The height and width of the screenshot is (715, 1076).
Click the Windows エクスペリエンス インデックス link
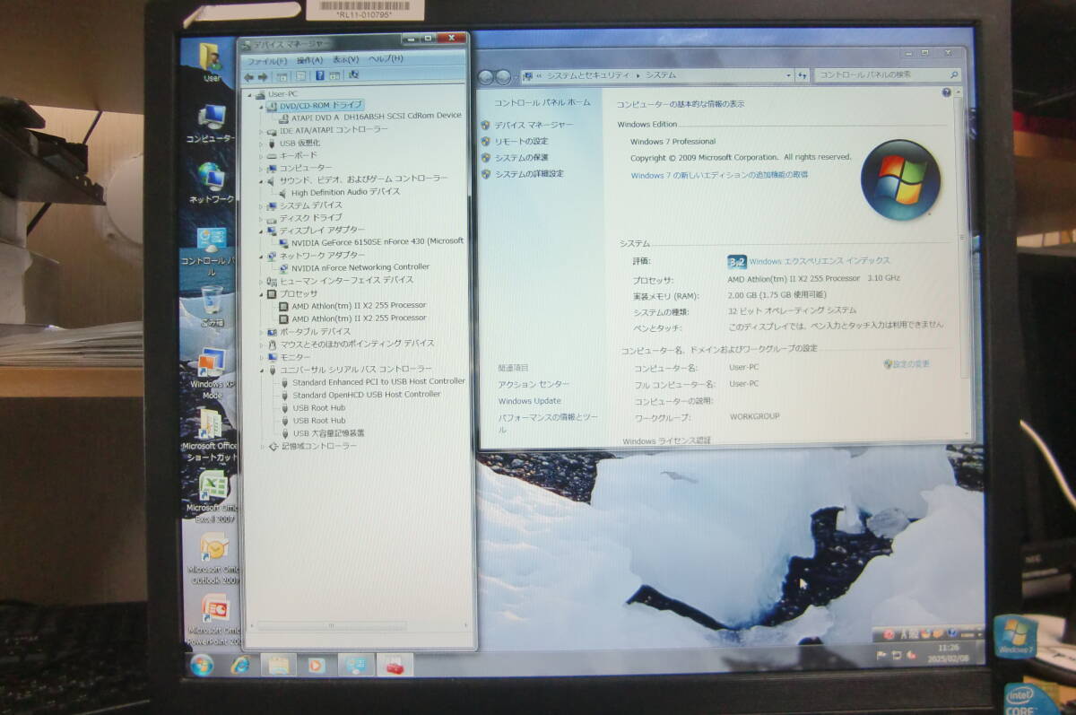(820, 261)
